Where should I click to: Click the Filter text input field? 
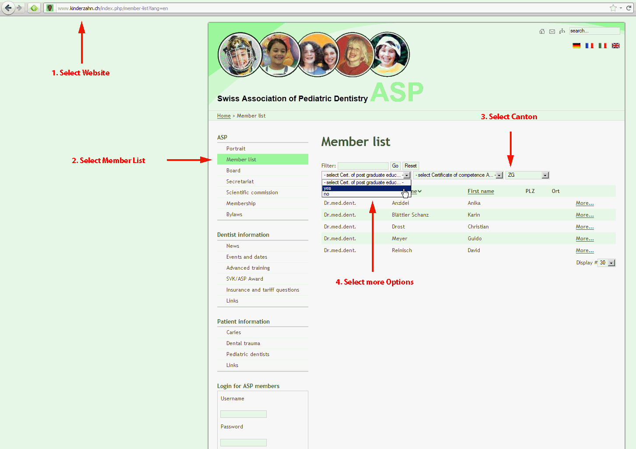pos(363,166)
